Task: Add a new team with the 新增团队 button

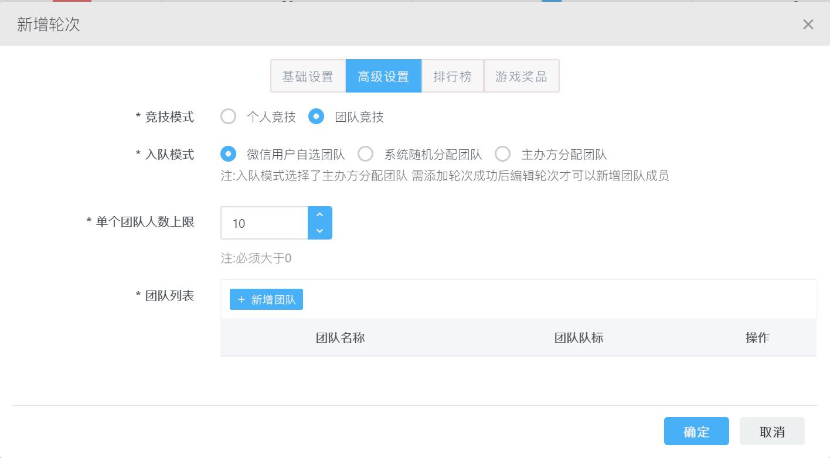Action: coord(266,300)
